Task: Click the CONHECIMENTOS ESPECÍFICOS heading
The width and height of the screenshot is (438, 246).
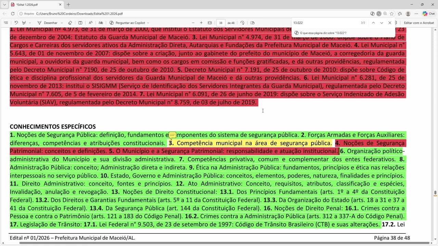Action: (x=53, y=127)
